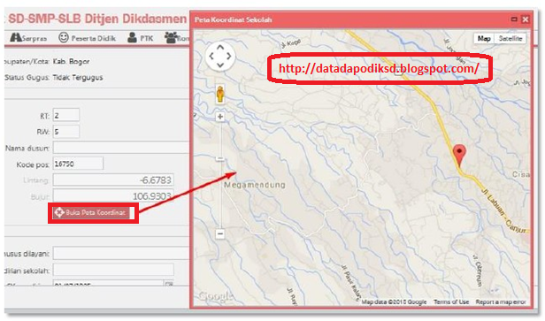Click the RW input field
The image size is (545, 321).
pos(66,132)
